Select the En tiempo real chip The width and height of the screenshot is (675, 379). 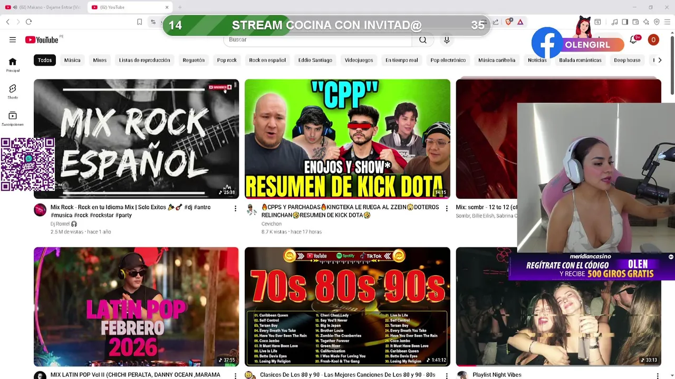click(402, 60)
